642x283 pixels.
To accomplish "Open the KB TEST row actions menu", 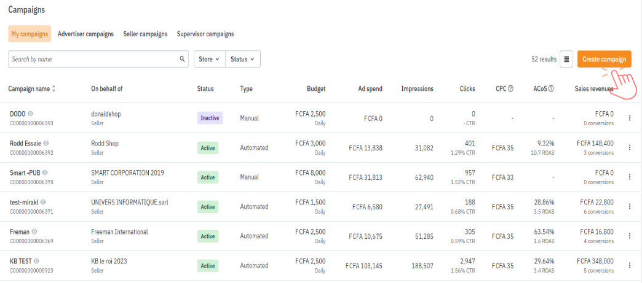I will click(x=629, y=265).
